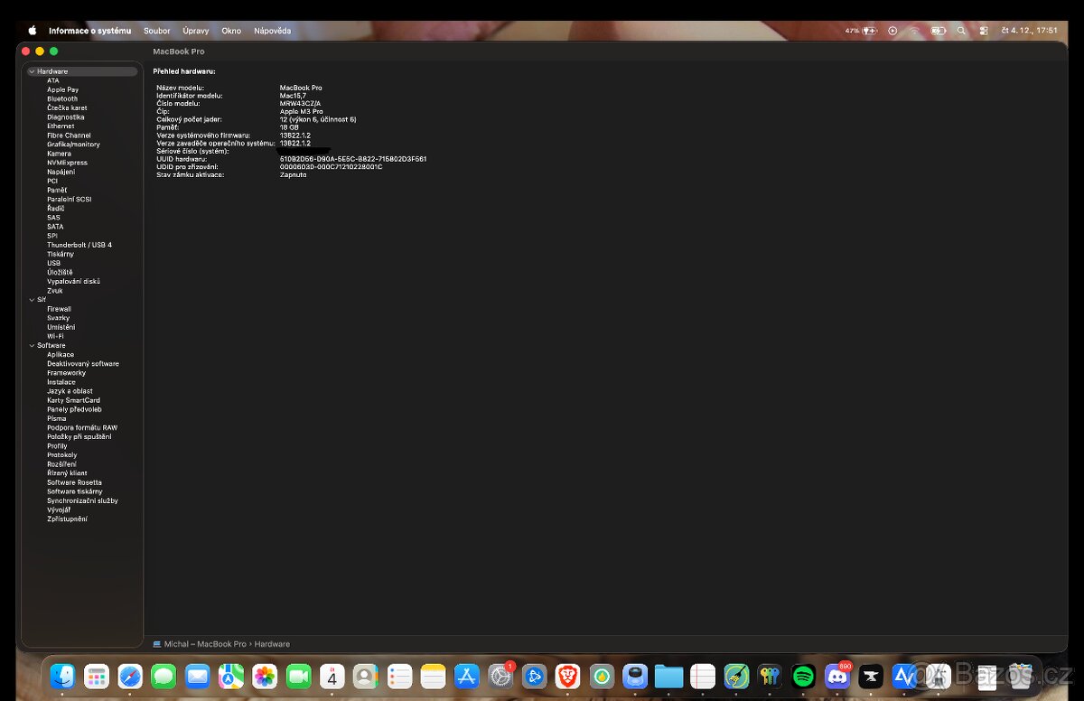Screen dimensions: 1084x701
Task: Open the App Store from the Dock
Action: [x=466, y=676]
